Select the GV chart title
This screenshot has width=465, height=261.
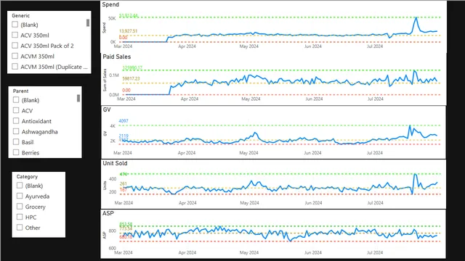(x=107, y=109)
